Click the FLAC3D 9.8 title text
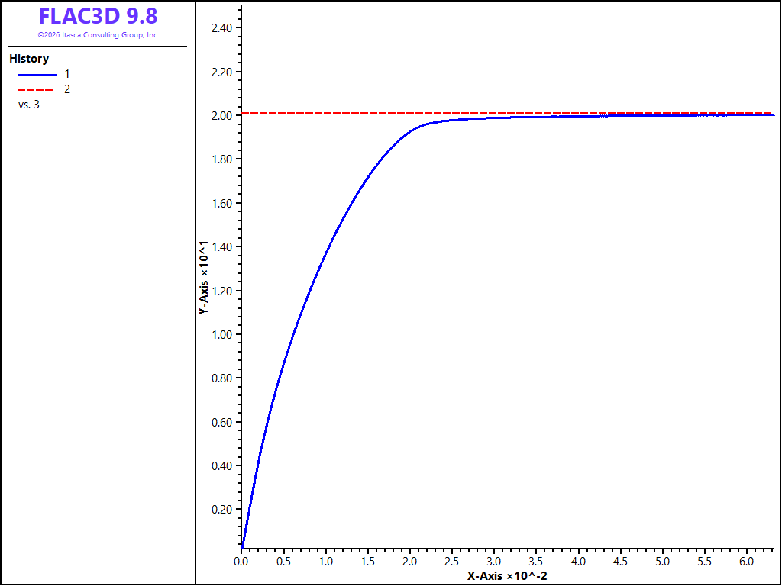782x586 pixels. pos(99,16)
